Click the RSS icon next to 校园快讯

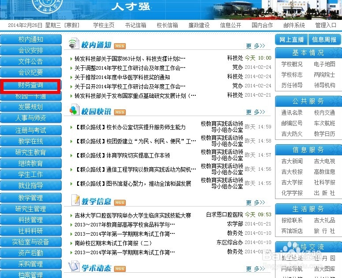(120, 112)
